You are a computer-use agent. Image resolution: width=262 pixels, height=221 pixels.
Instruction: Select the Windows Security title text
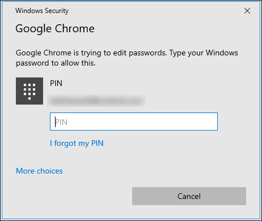[x=42, y=11]
